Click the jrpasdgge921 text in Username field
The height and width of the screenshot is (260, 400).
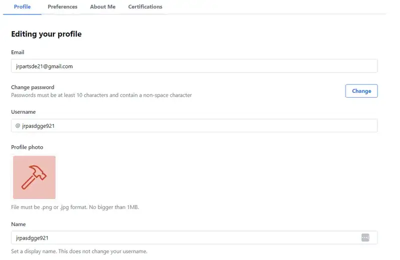click(38, 126)
